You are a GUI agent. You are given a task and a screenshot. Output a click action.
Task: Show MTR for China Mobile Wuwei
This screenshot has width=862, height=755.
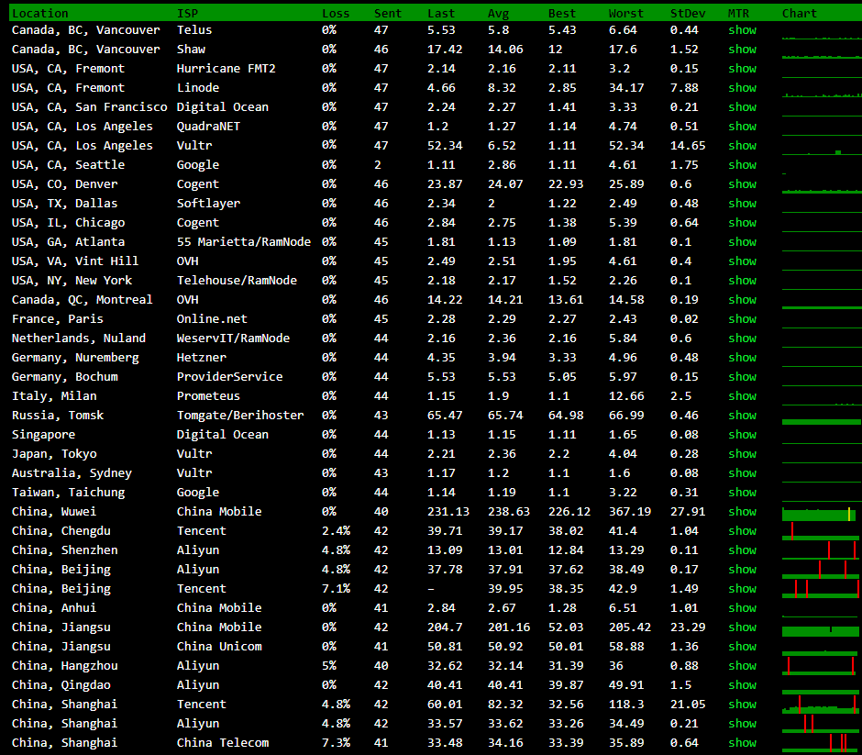[742, 511]
